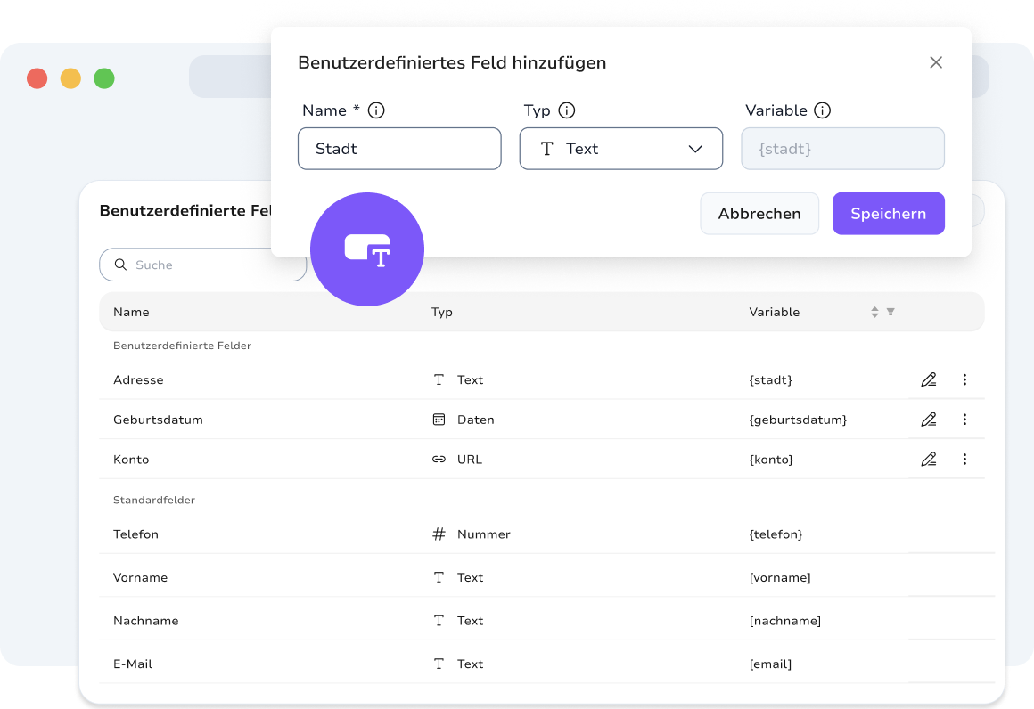Click the {telefon} variable value
1034x709 pixels.
click(775, 534)
